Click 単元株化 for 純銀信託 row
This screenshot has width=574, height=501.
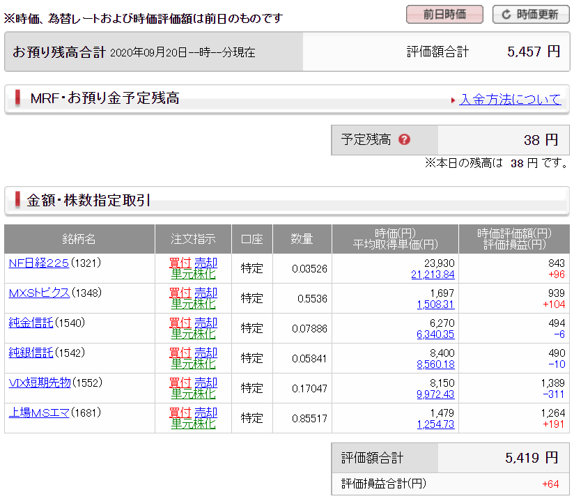tap(193, 364)
